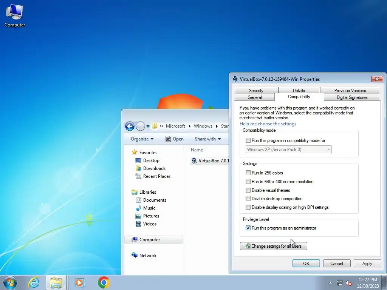Viewport: 387px width, 290px height.
Task: Launch Windows Media Player from taskbar
Action: [80, 282]
